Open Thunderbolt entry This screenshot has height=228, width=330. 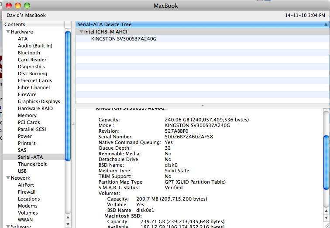[x=32, y=164]
